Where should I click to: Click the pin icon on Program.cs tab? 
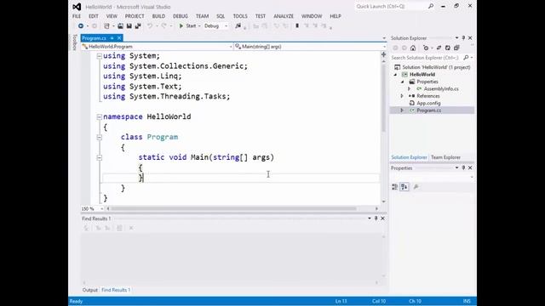tap(112, 38)
